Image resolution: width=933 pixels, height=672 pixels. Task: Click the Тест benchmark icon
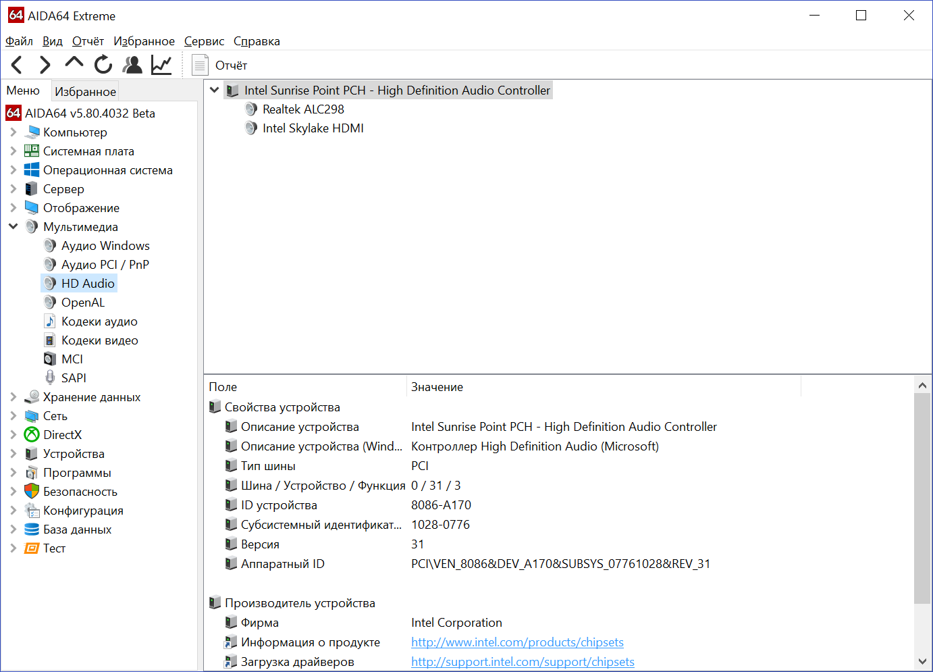(x=32, y=548)
